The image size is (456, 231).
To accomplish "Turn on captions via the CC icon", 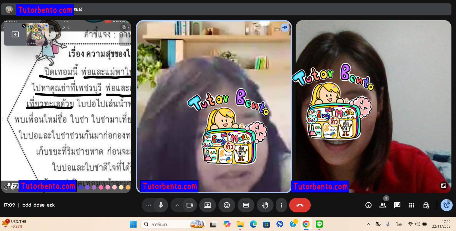I will tap(246, 205).
